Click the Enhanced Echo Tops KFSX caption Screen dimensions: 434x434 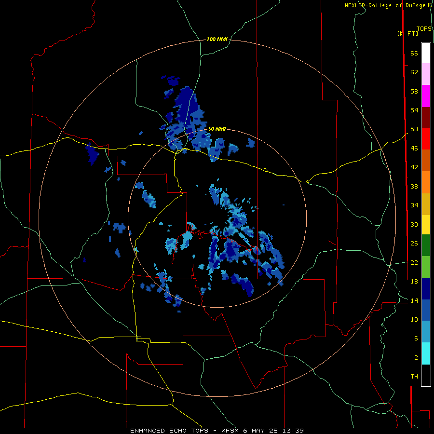pos(217,431)
